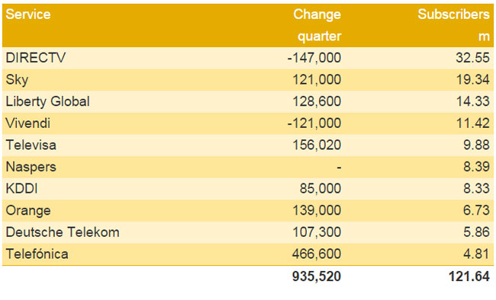Select the total subscribers 121.64

469,276
